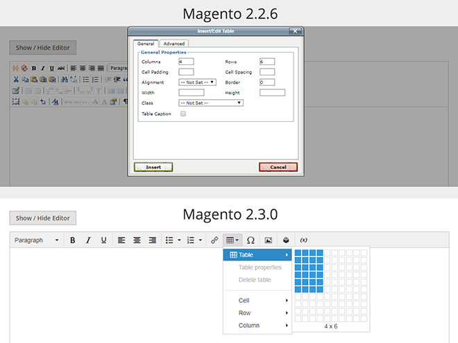Click bullet list icon in 2.3.0 toolbar

[169, 240]
